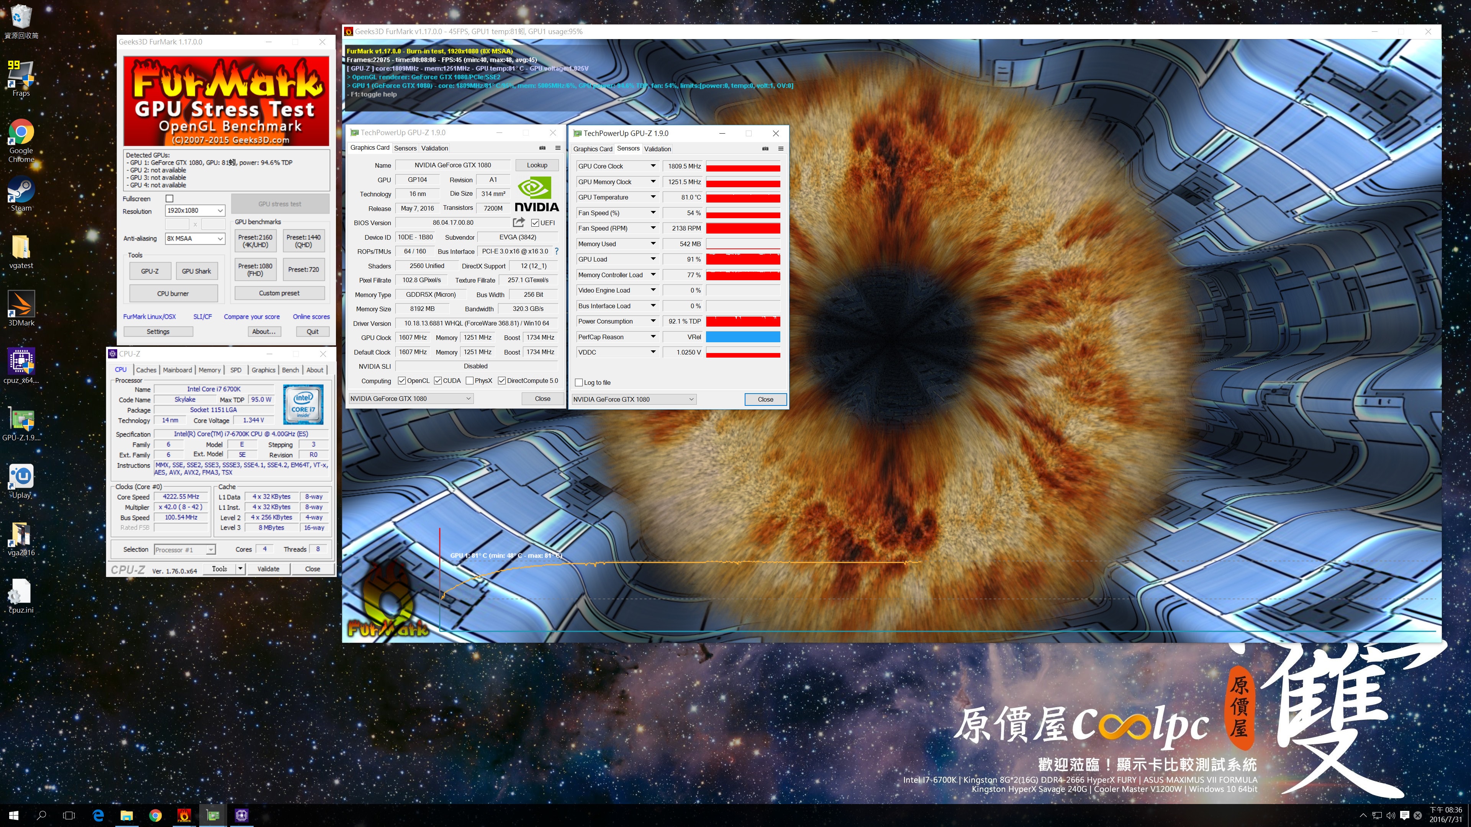Switch to CPU-Z via taskbar icon

coord(242,816)
